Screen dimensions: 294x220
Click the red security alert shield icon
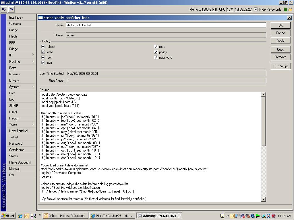273,216
